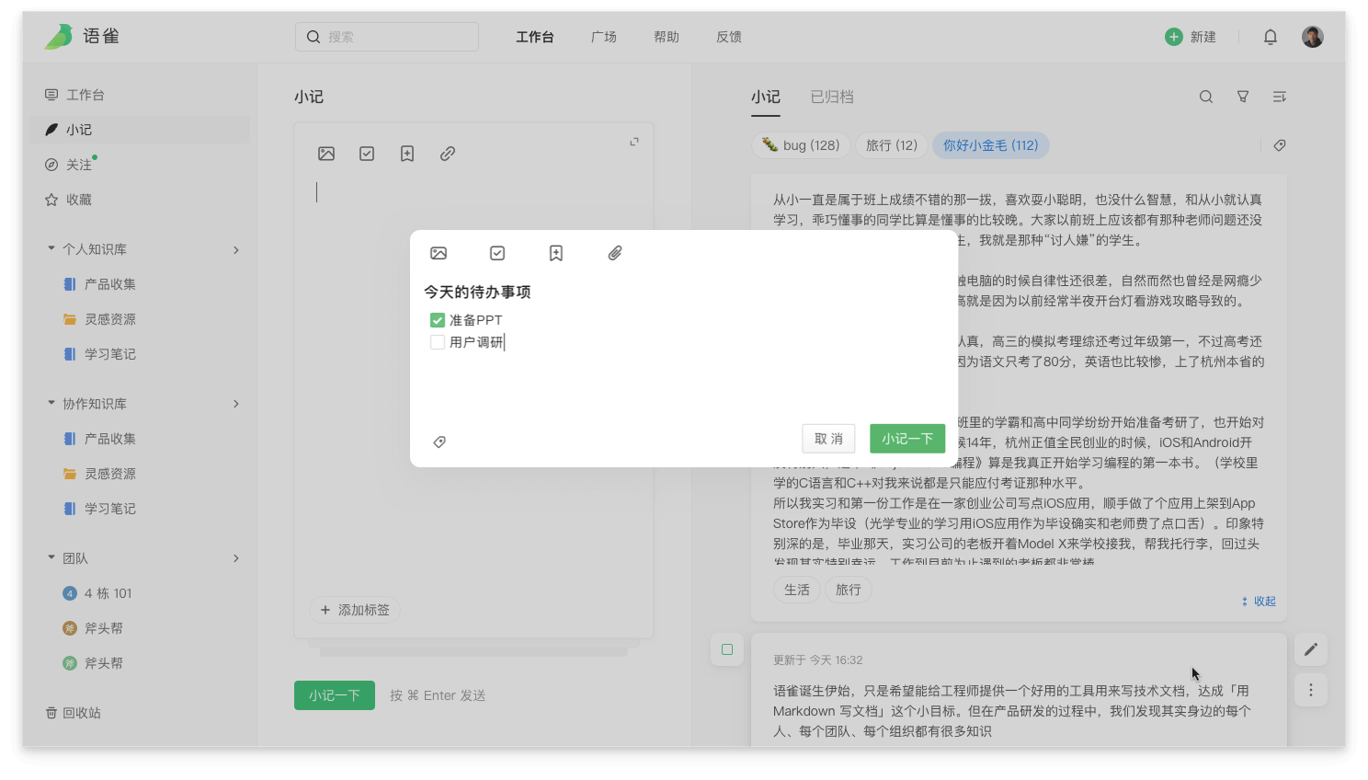Uncheck the 准备PPT checkbox
This screenshot has height=780, width=1368.
[x=438, y=320]
